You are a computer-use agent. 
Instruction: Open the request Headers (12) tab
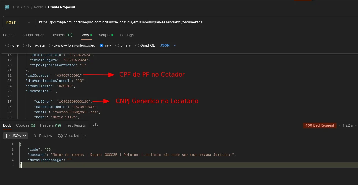tap(62, 35)
